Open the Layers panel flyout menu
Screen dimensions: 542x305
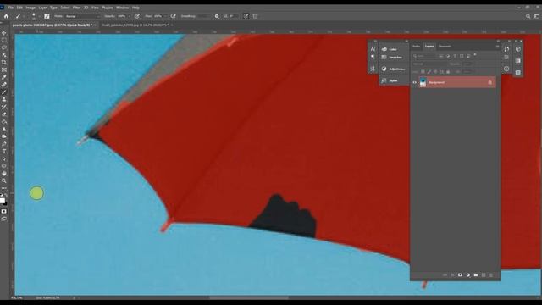(x=497, y=47)
